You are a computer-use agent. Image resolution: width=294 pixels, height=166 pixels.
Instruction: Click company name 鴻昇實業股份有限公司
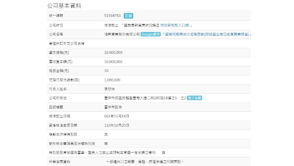point(122,34)
